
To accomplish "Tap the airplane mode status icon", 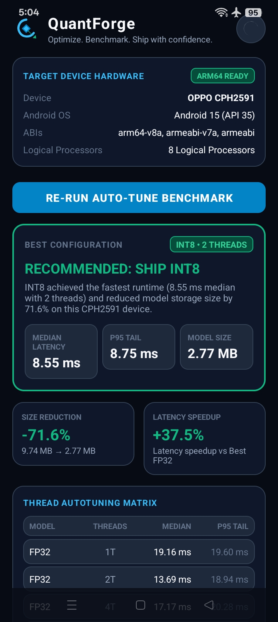I will [x=236, y=12].
